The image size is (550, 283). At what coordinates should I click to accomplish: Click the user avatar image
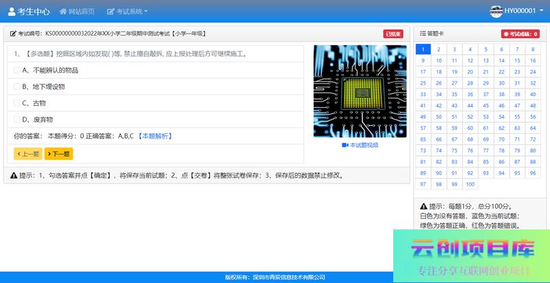click(496, 11)
